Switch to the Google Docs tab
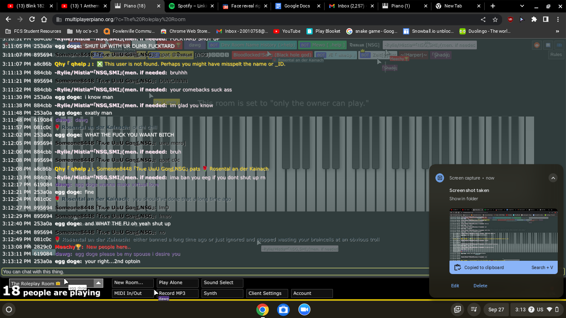Viewport: 566px width, 318px height. (x=297, y=6)
